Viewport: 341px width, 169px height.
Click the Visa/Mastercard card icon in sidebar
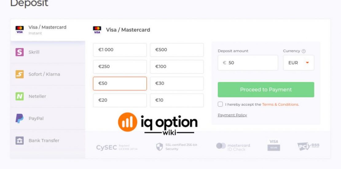[x=19, y=30]
